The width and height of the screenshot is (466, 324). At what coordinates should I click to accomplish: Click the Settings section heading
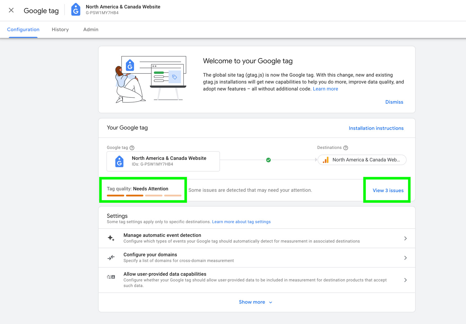coord(117,216)
